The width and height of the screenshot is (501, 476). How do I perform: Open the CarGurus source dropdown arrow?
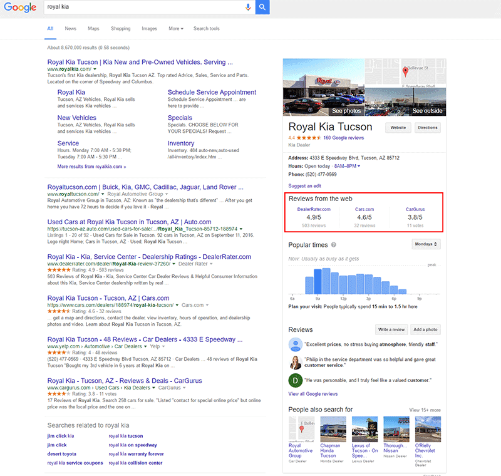tap(184, 388)
